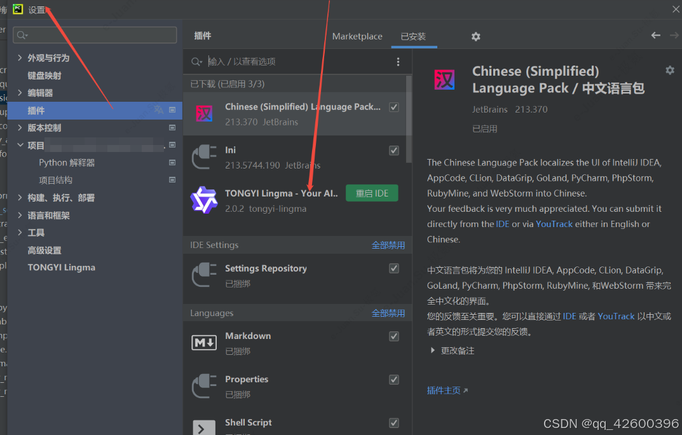
Task: Select 项目结构 under 项目
Action: (56, 180)
